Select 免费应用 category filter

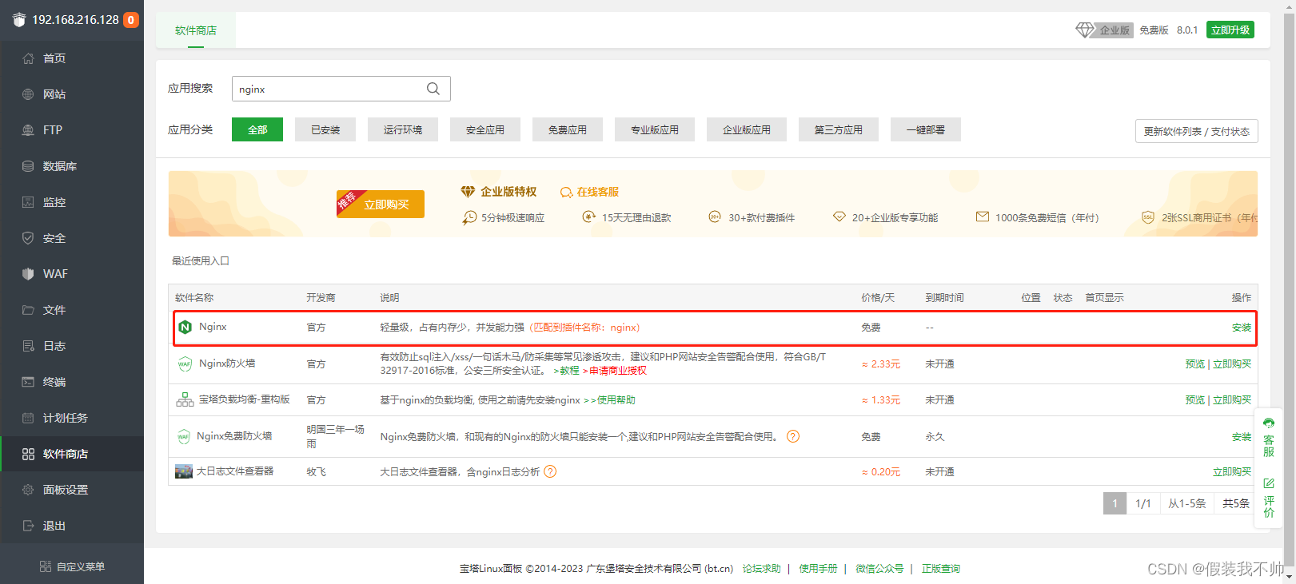(x=568, y=129)
